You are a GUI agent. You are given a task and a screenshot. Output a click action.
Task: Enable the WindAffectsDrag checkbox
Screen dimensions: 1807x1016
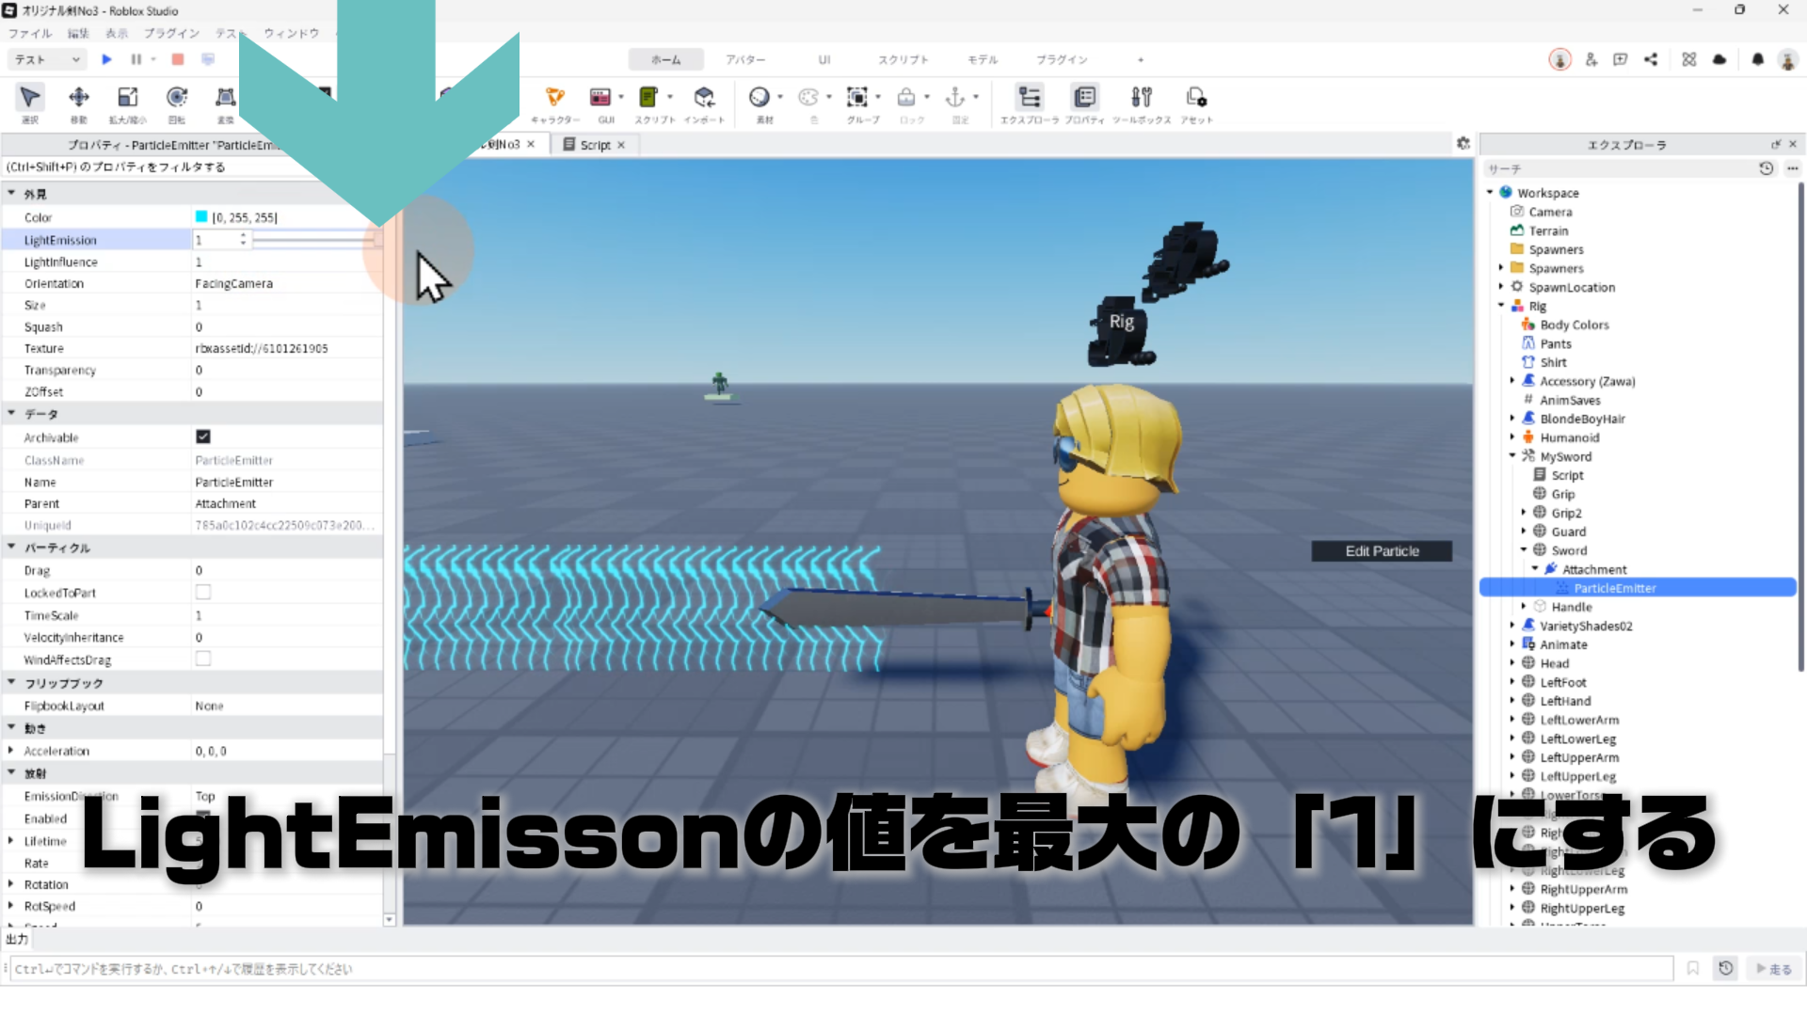click(x=203, y=659)
